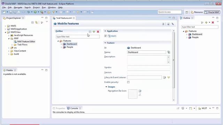Click the Feature form vertical scrollbar
Image resolution: width=223 pixels, height=125 pixels.
[174, 60]
